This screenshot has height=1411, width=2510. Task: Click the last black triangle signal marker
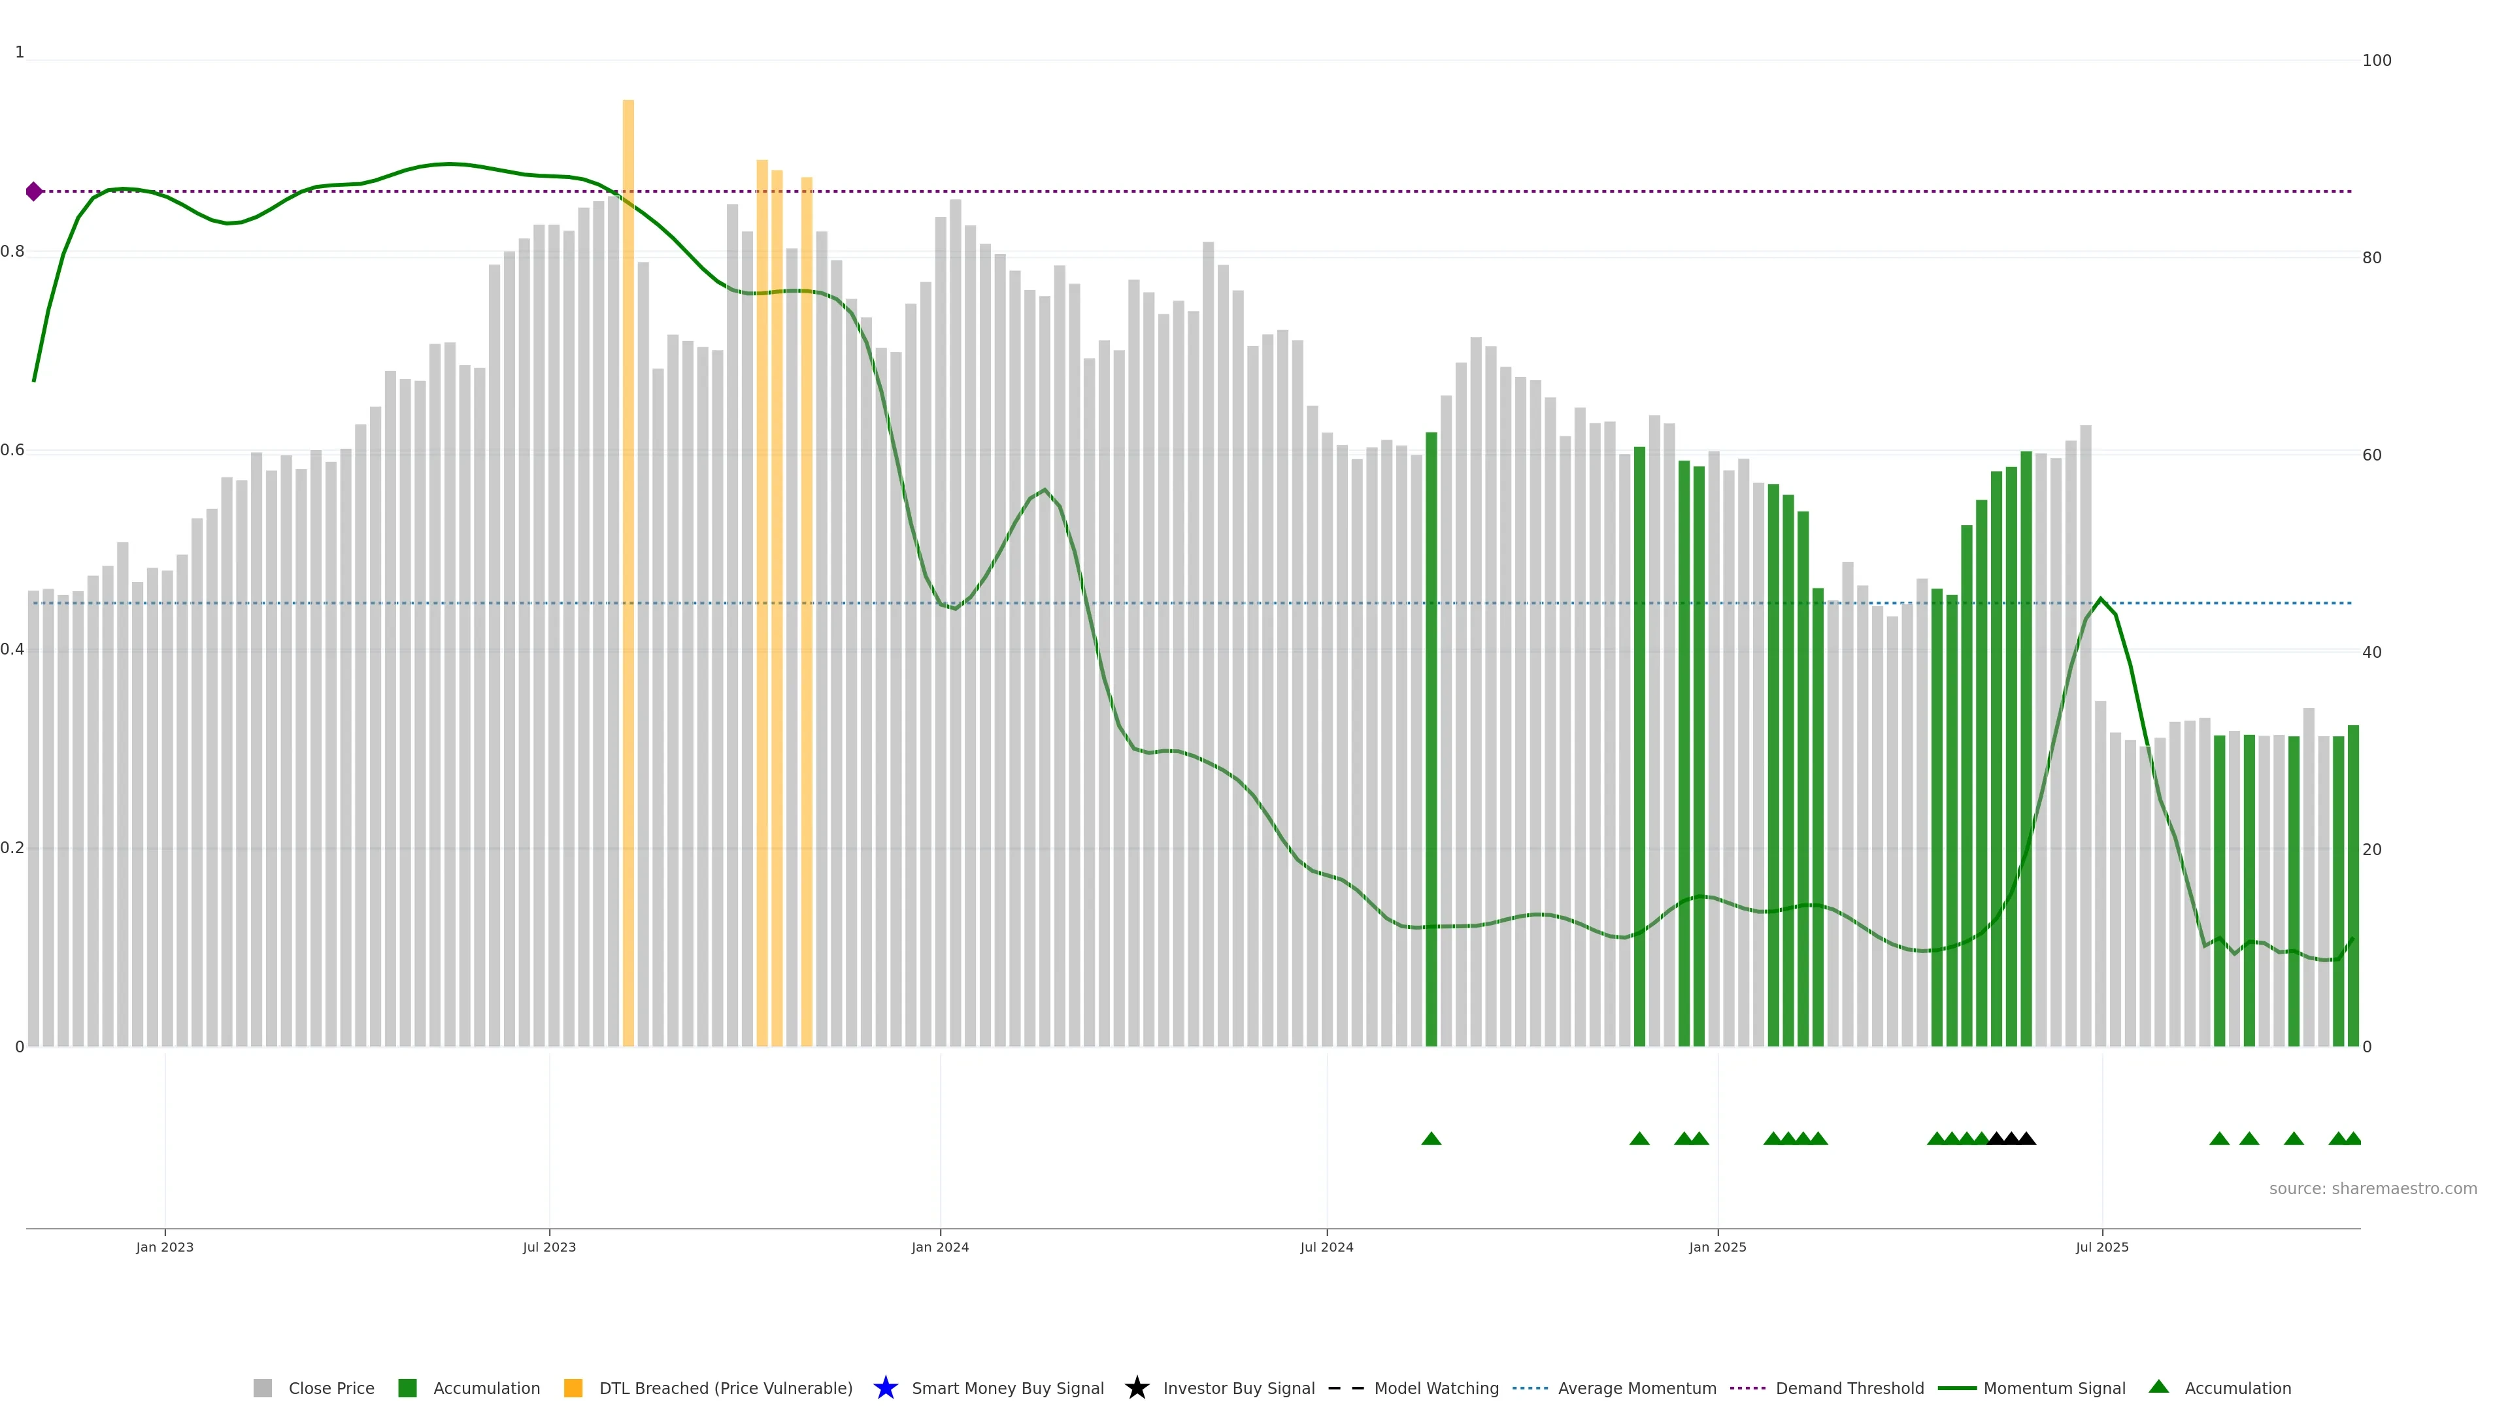(2026, 1139)
